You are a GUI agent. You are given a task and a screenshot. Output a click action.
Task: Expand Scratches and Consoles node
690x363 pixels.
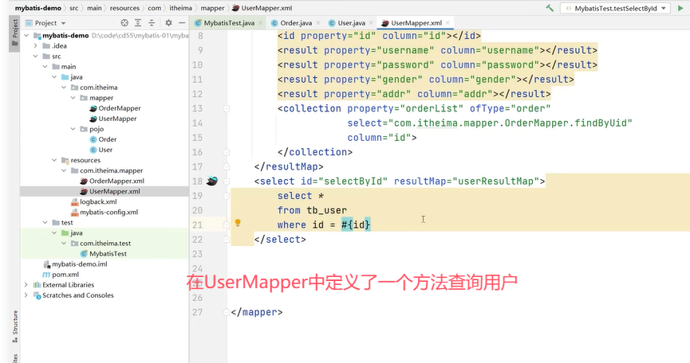[26, 295]
